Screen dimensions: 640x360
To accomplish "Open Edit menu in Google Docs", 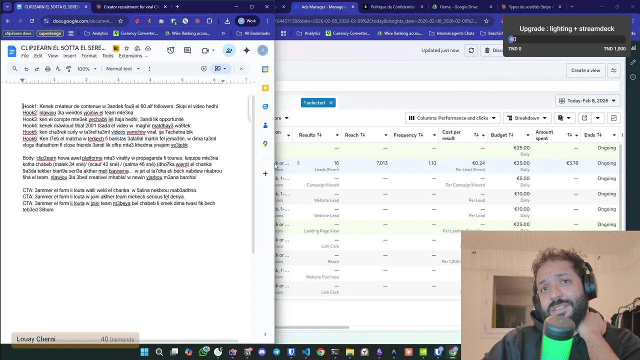I will click(x=38, y=55).
